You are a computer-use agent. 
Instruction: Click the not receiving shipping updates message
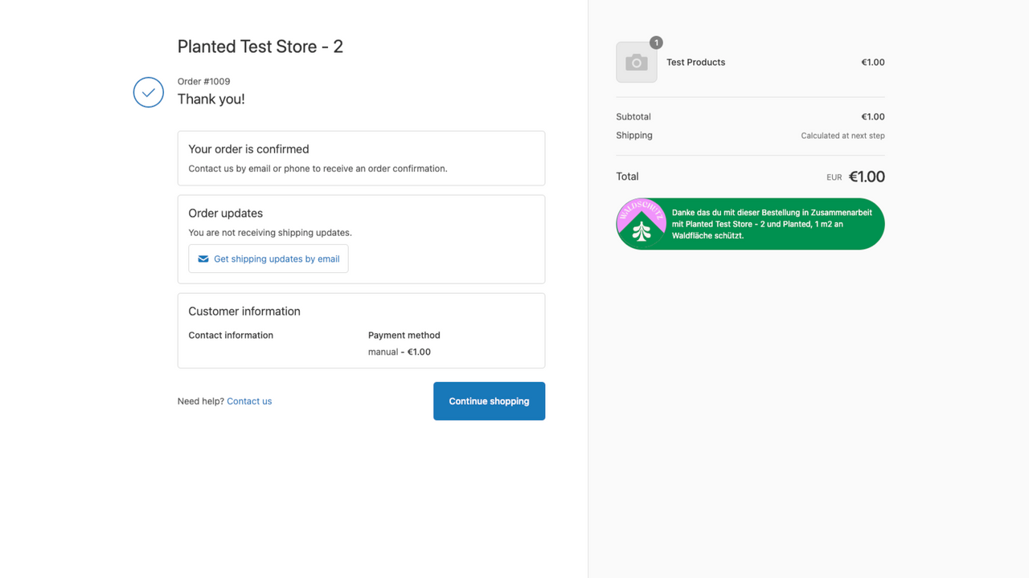(270, 233)
